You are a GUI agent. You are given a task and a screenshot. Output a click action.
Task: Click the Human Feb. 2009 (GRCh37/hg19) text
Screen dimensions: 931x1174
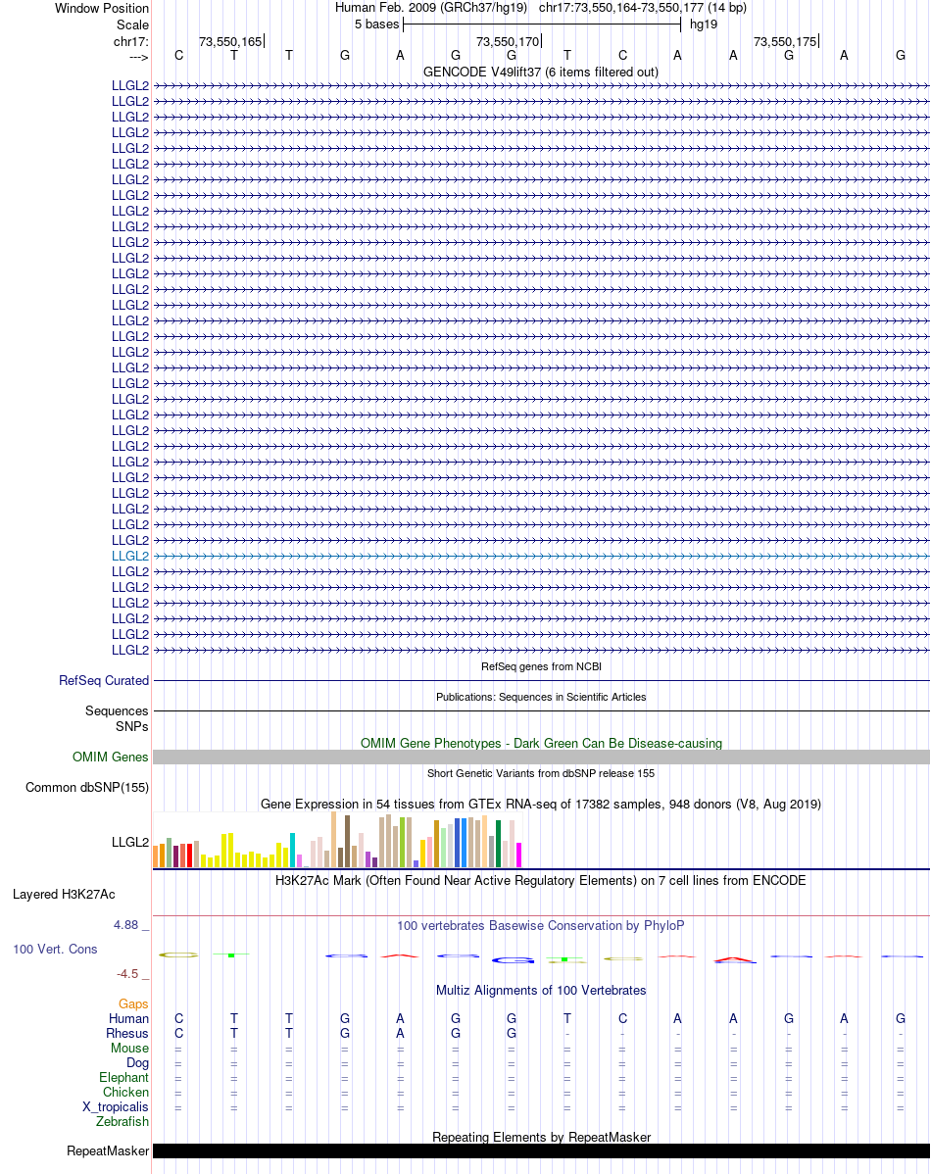430,8
